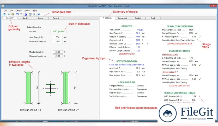Open the Edit menu

click(11, 10)
